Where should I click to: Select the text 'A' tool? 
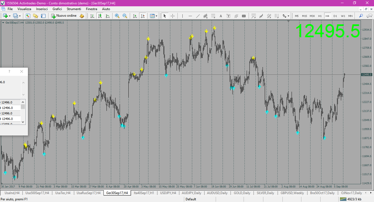pos(221,16)
